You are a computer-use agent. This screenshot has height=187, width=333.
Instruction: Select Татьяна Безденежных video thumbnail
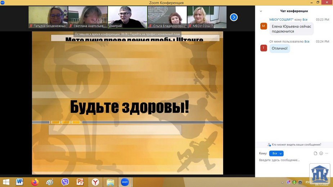(x=48, y=17)
